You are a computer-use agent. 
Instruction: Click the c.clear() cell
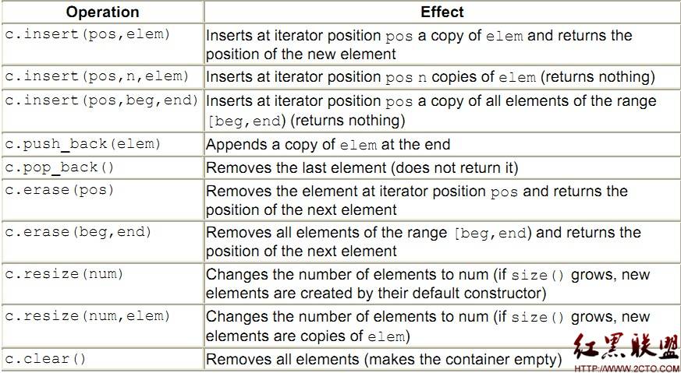(102, 359)
